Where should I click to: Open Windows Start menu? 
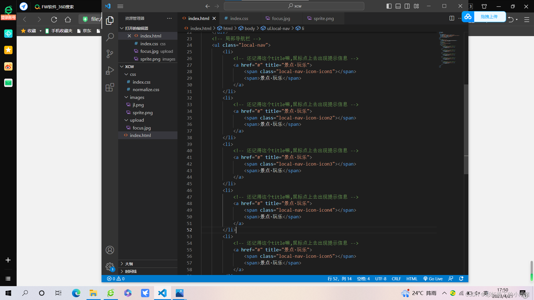pos(8,293)
